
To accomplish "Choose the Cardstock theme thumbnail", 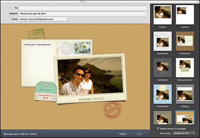I will [x=163, y=68].
